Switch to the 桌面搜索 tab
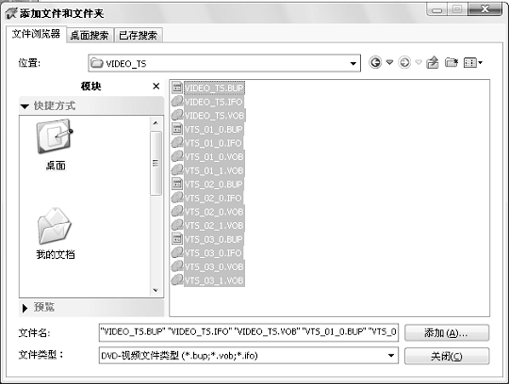Image resolution: width=509 pixels, height=384 pixels. point(90,36)
